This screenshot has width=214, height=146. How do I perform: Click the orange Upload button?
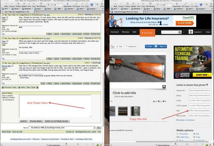(147, 33)
